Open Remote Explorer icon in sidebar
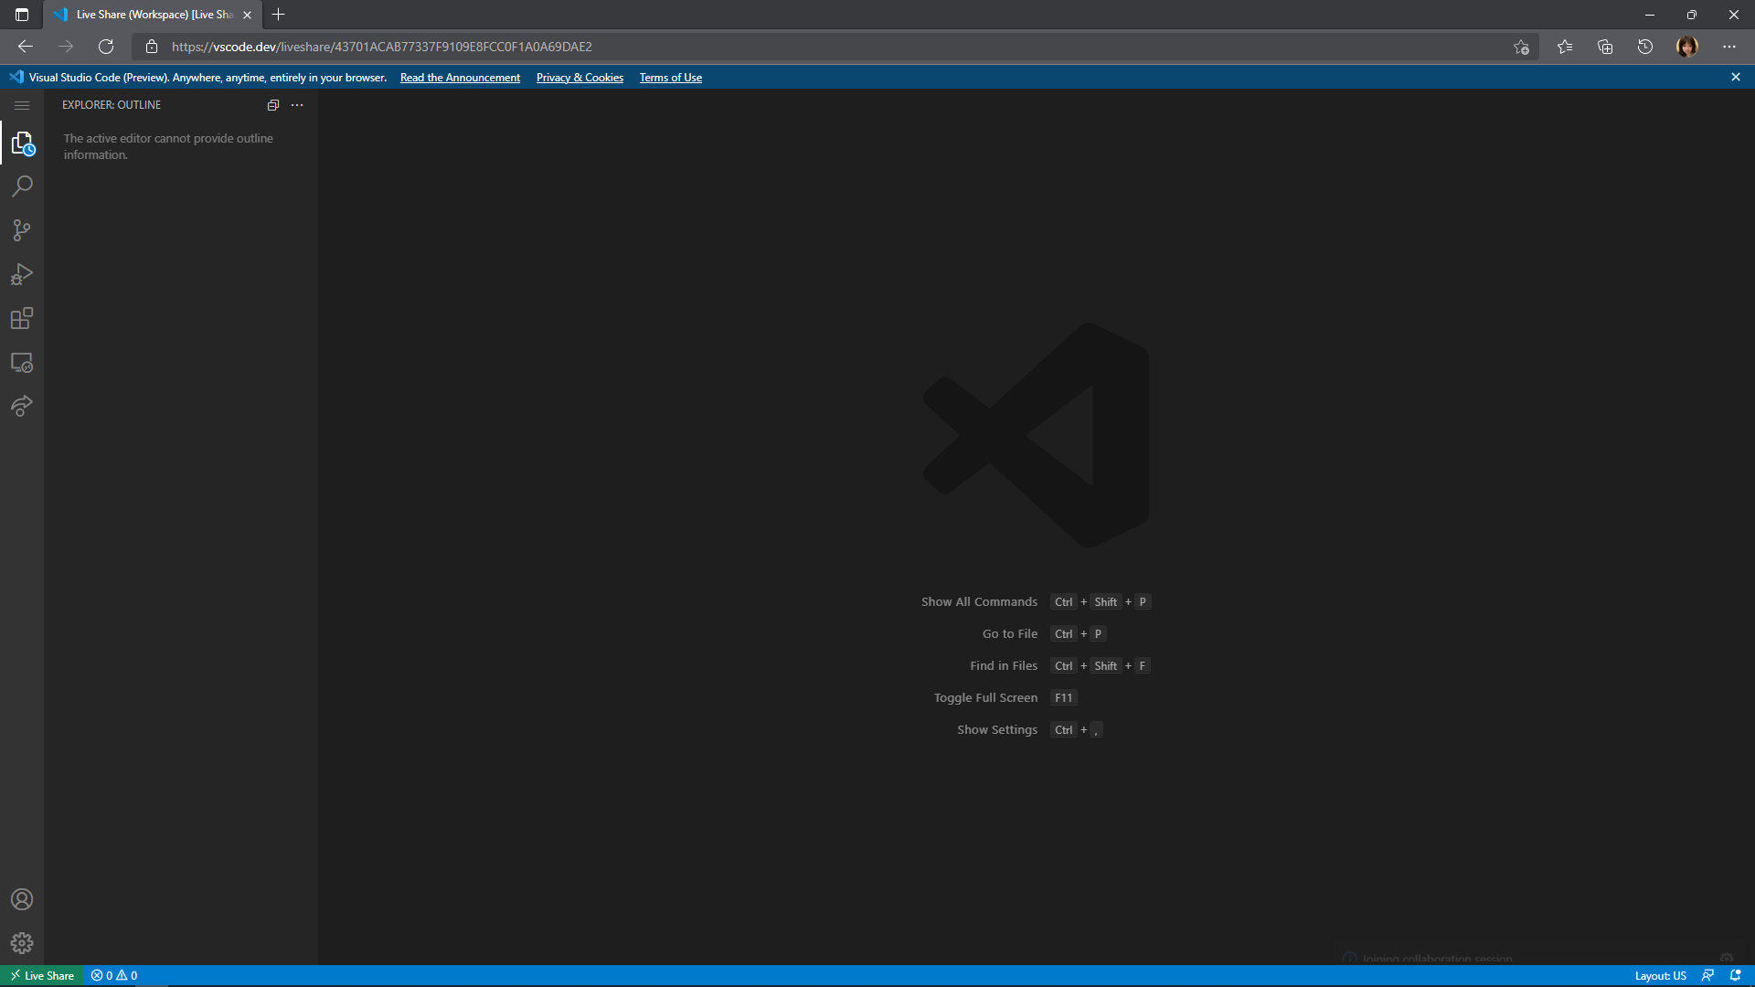 (x=22, y=363)
